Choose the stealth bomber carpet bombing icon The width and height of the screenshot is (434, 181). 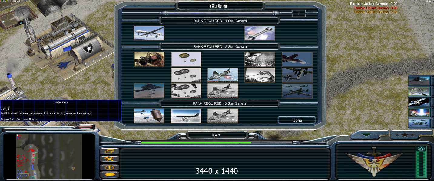click(149, 91)
